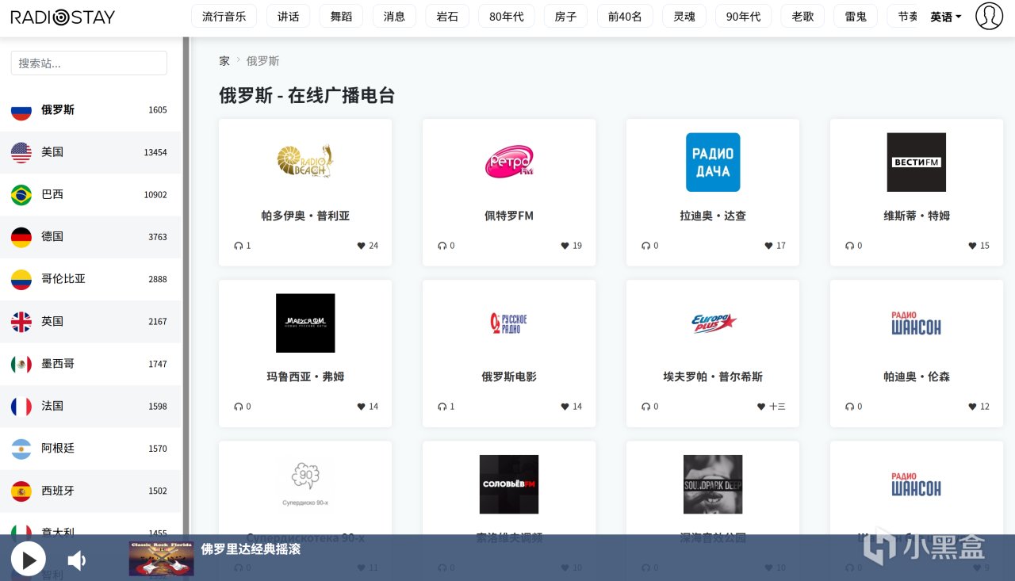Like the 玛鲁西亚·弗姆 station via heart icon
Image resolution: width=1015 pixels, height=581 pixels.
tap(362, 407)
